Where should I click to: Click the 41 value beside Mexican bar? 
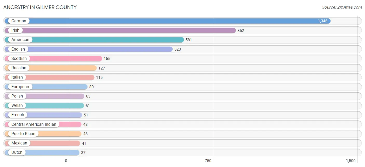point(84,143)
